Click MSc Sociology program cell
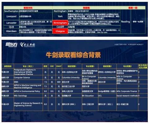The height and width of the screenshot is (124, 150). click(28, 96)
